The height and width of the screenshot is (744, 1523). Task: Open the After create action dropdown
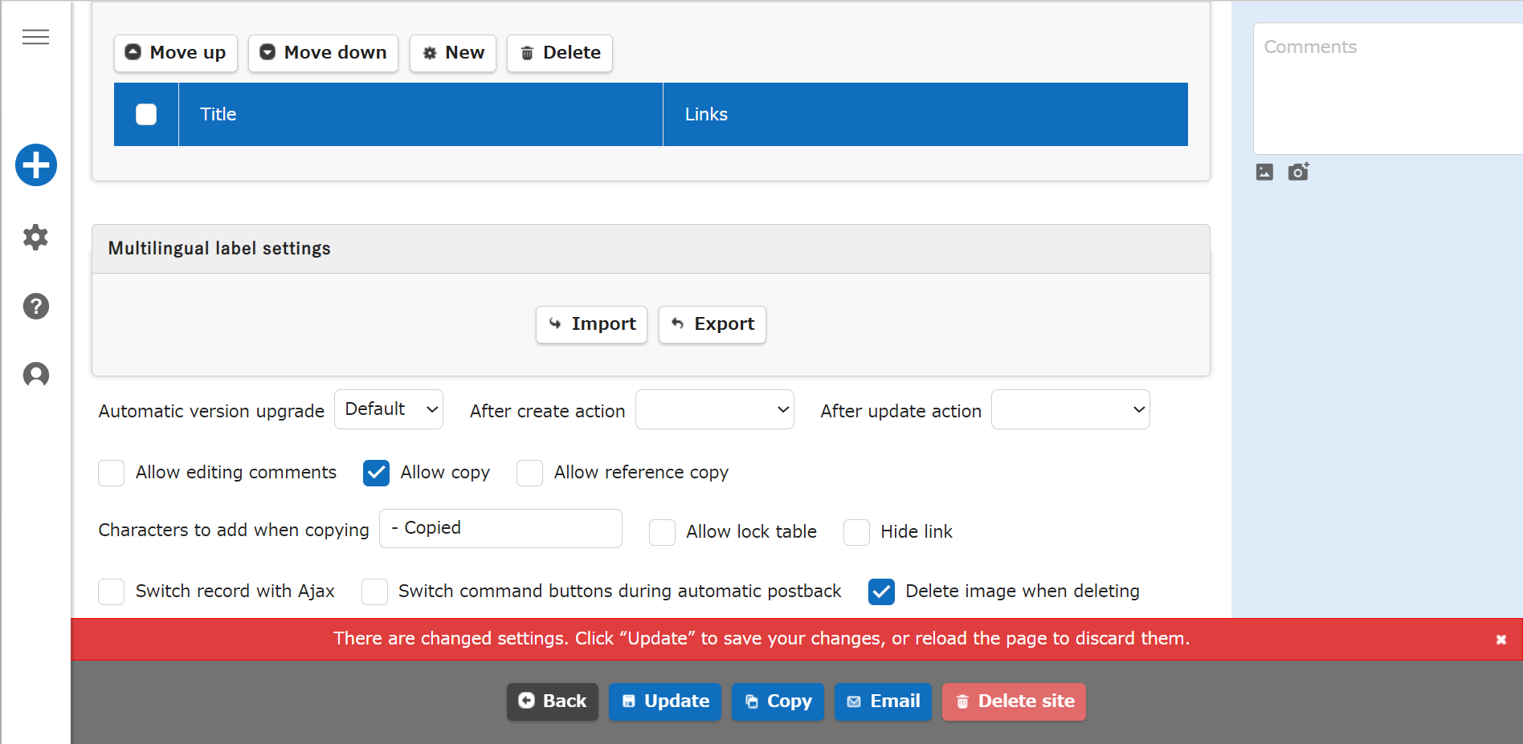[715, 409]
